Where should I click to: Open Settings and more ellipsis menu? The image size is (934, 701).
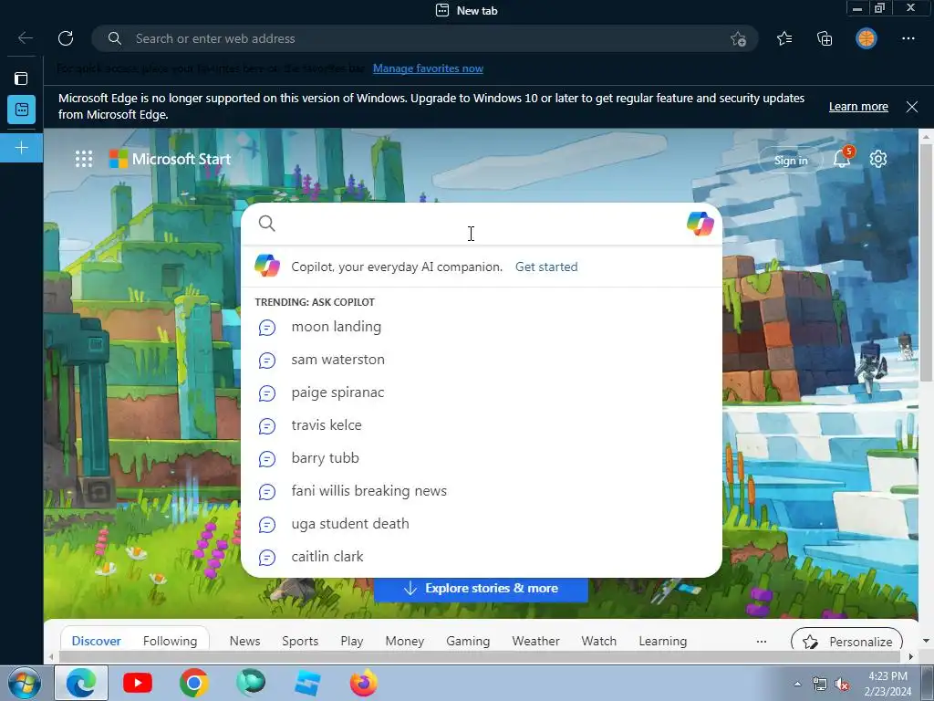click(x=908, y=38)
